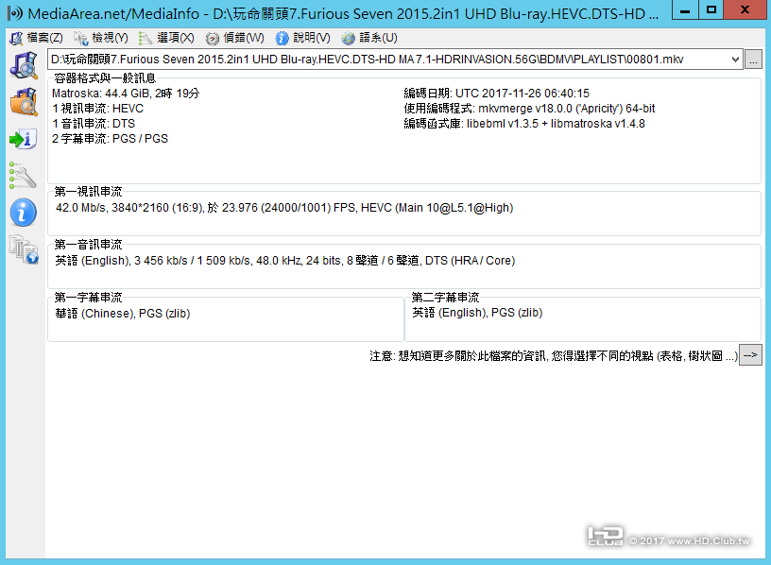Click the export info arrow icon
Screen dimensions: 771x565
coord(23,139)
